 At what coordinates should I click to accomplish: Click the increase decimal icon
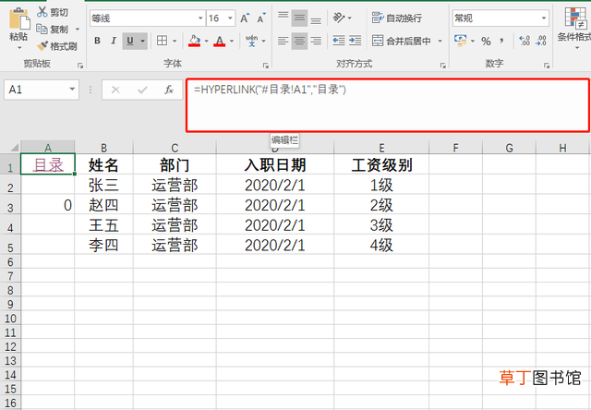point(525,41)
